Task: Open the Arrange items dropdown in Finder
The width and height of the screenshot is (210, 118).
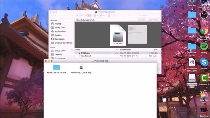Action: pos(95,15)
